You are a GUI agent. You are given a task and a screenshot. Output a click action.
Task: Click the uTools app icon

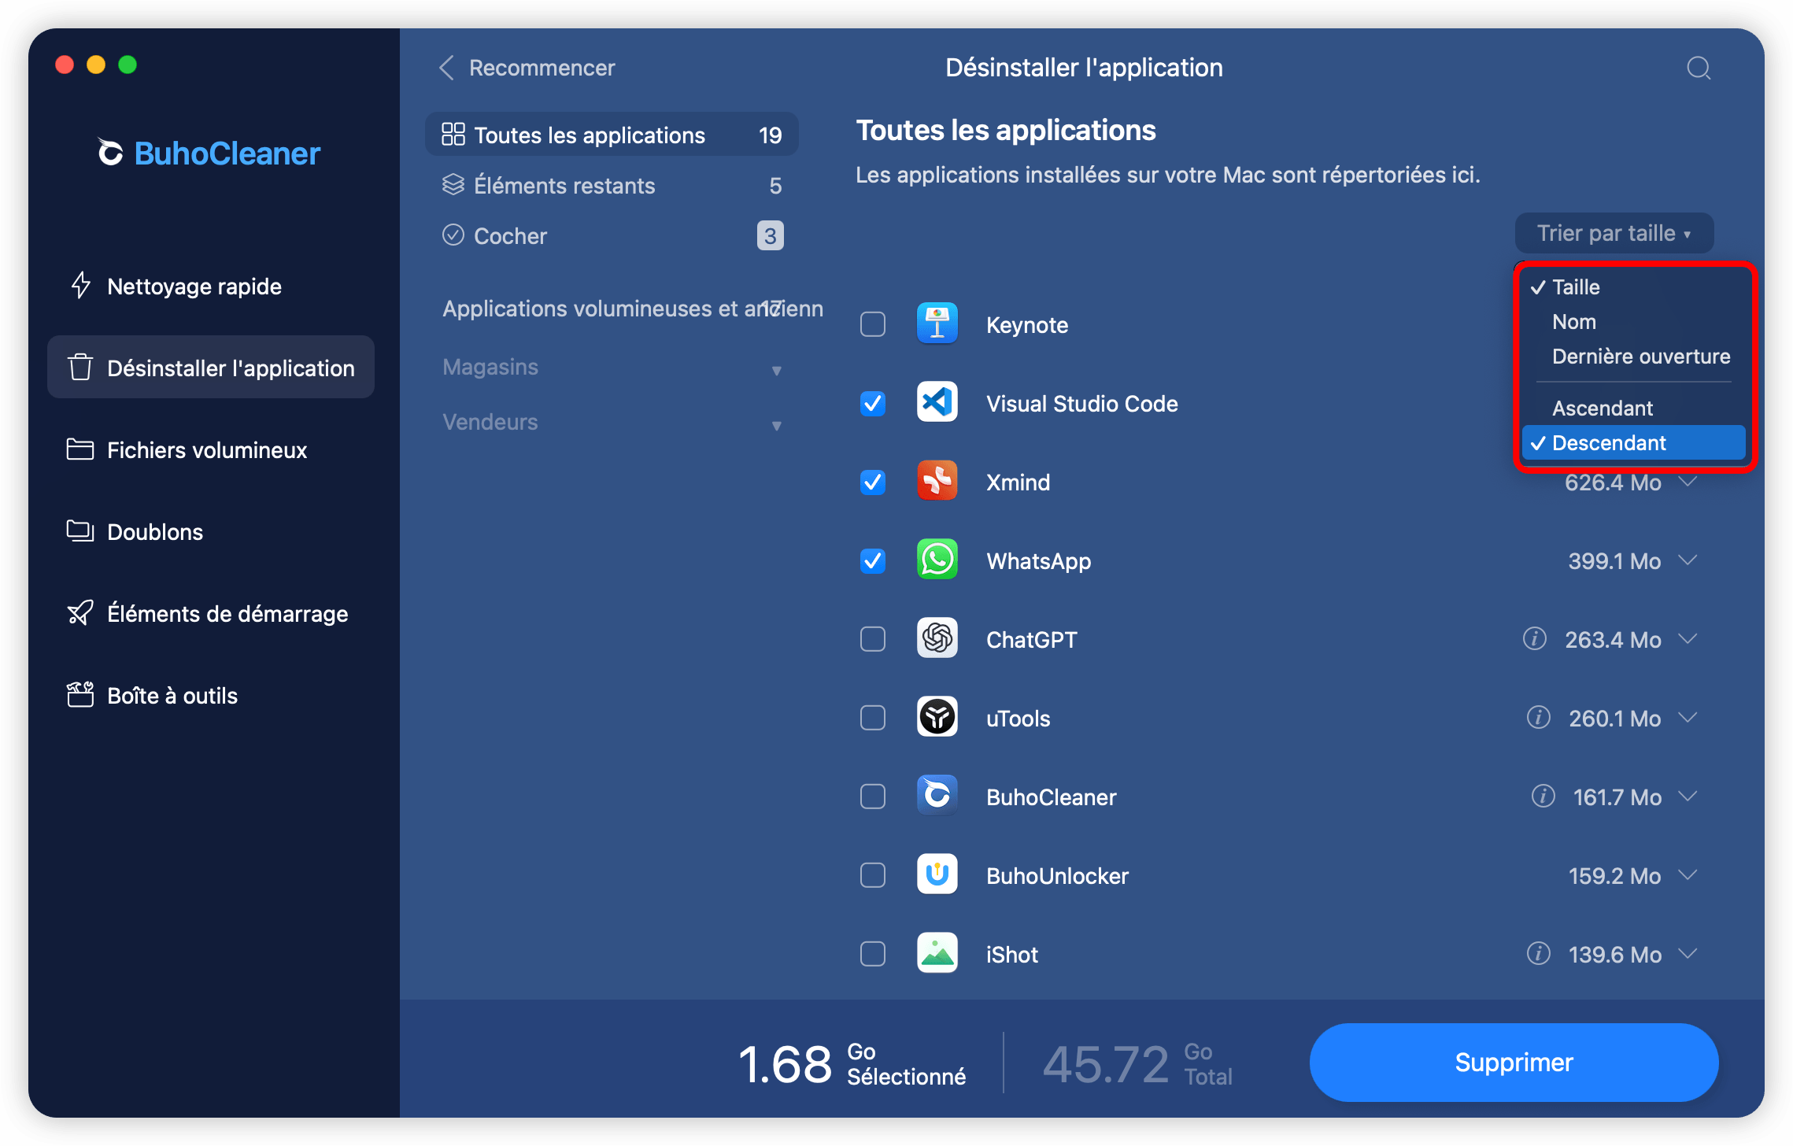point(937,717)
